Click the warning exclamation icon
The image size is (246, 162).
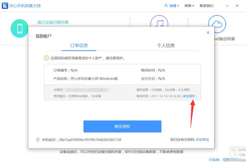tap(46, 58)
